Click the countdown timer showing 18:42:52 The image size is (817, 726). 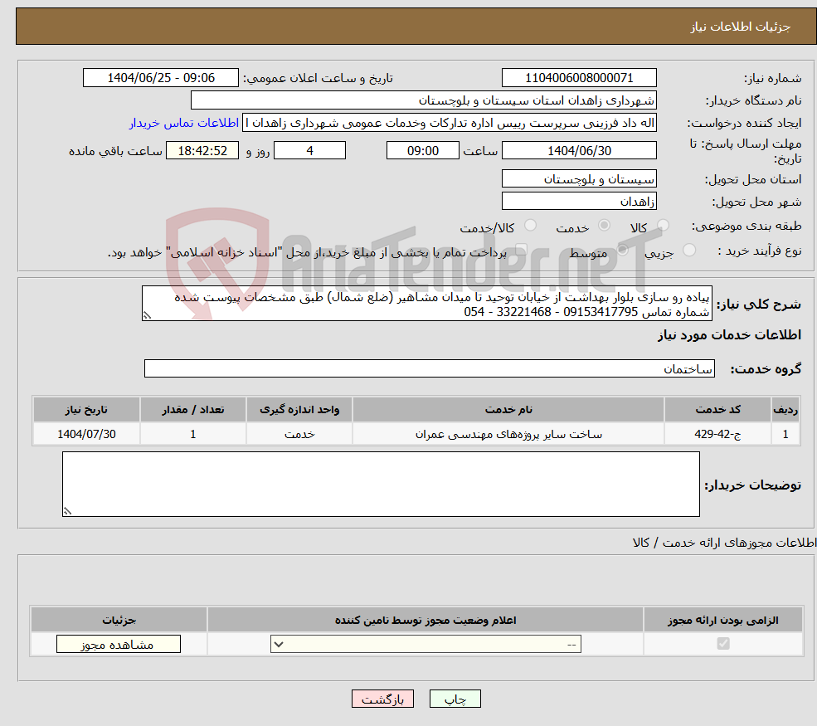pyautogui.click(x=203, y=150)
